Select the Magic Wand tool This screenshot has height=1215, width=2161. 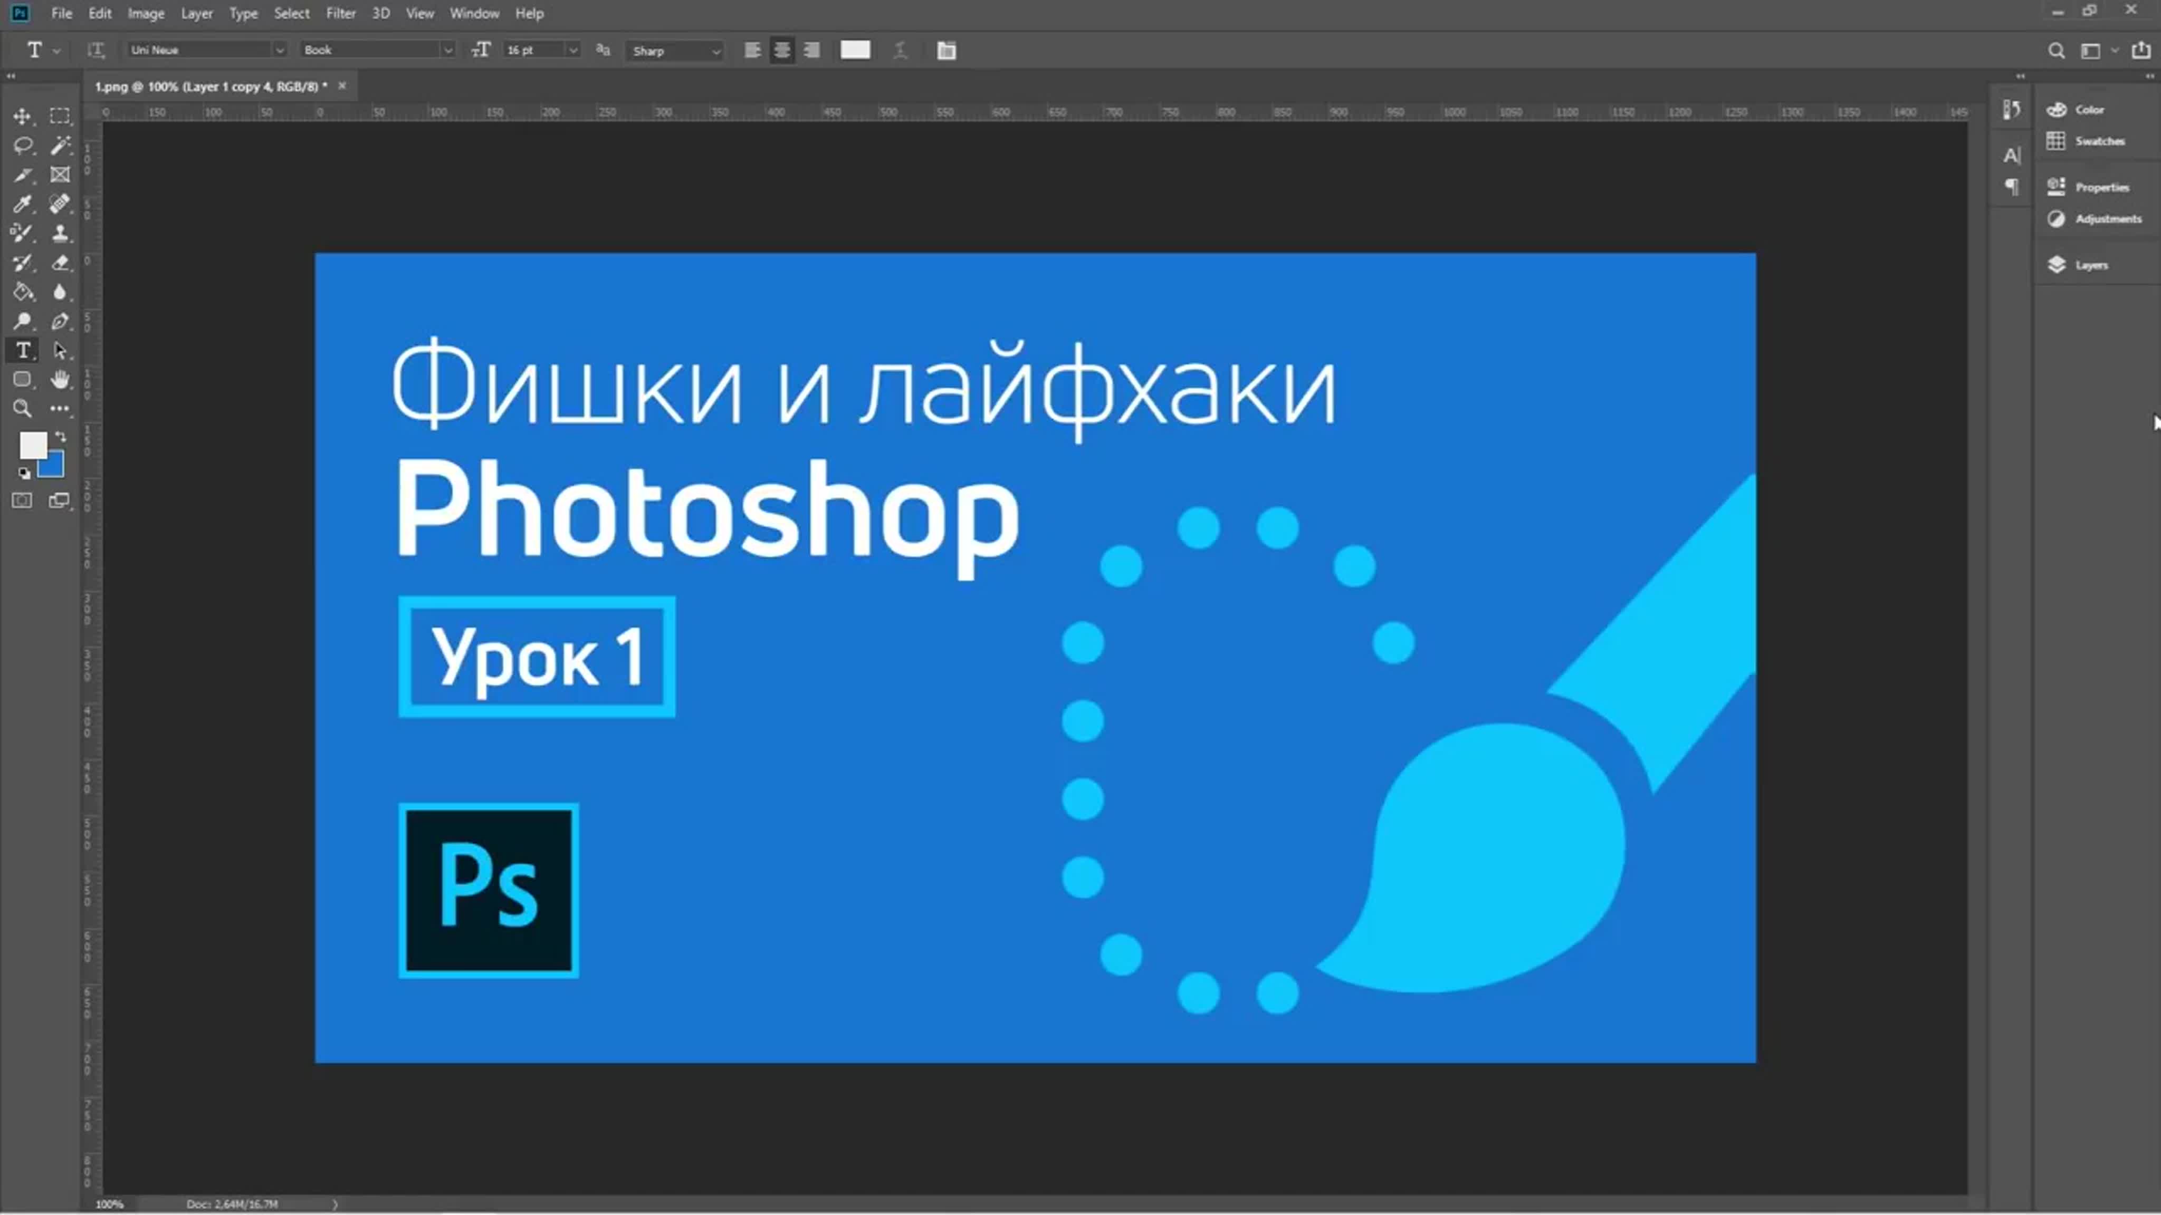(60, 145)
